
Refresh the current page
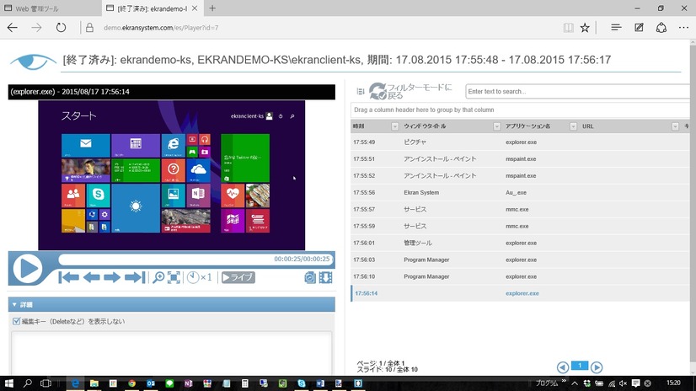[x=61, y=28]
